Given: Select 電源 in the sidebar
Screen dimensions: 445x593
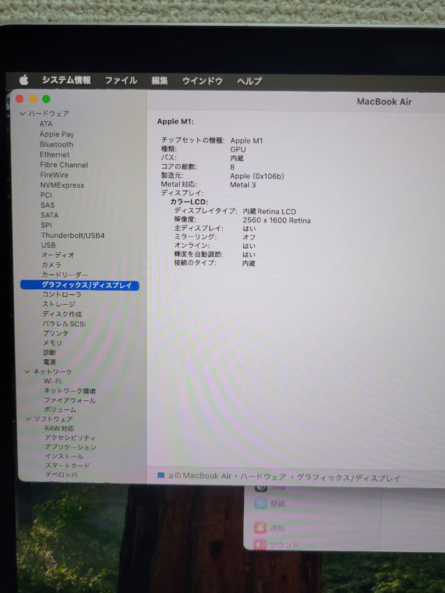Looking at the screenshot, I should (49, 362).
